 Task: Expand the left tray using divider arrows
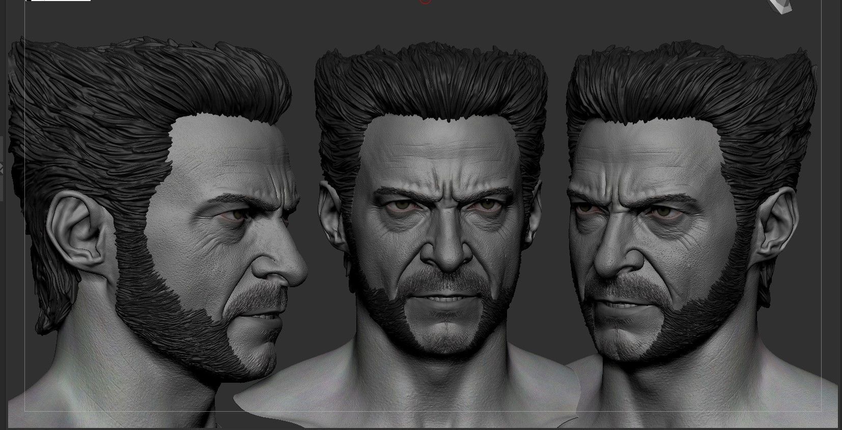2,168
